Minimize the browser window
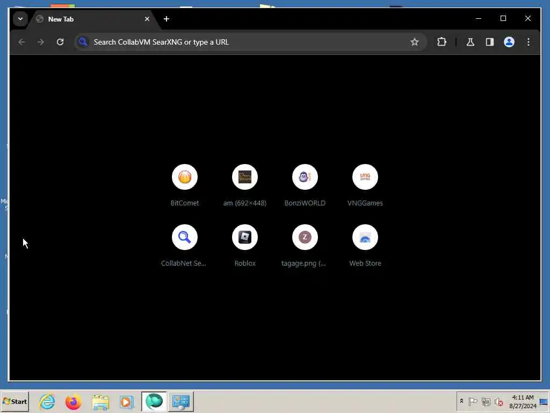Screen dimensions: 550x413 479,18
